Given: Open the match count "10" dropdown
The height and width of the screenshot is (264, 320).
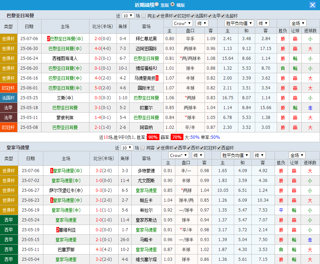Looking at the screenshot, I should (127, 15).
